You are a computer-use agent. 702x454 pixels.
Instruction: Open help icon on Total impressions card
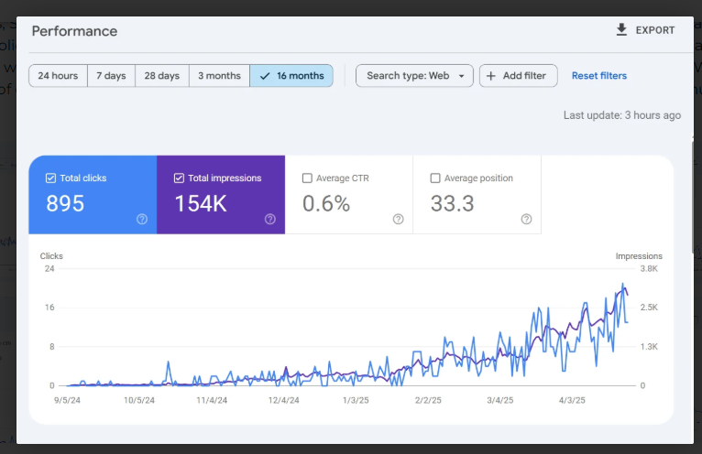[270, 219]
